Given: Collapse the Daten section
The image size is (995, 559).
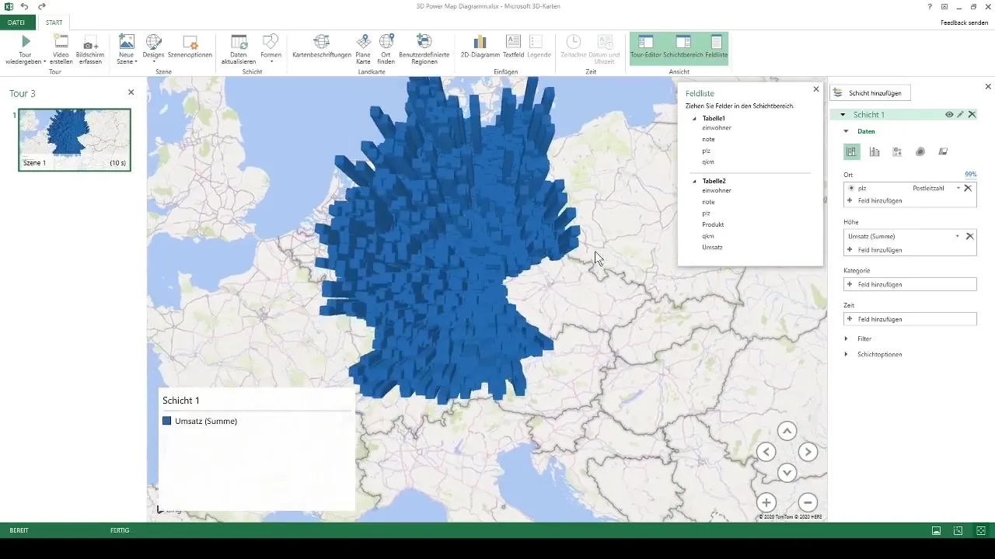Looking at the screenshot, I should (x=847, y=132).
